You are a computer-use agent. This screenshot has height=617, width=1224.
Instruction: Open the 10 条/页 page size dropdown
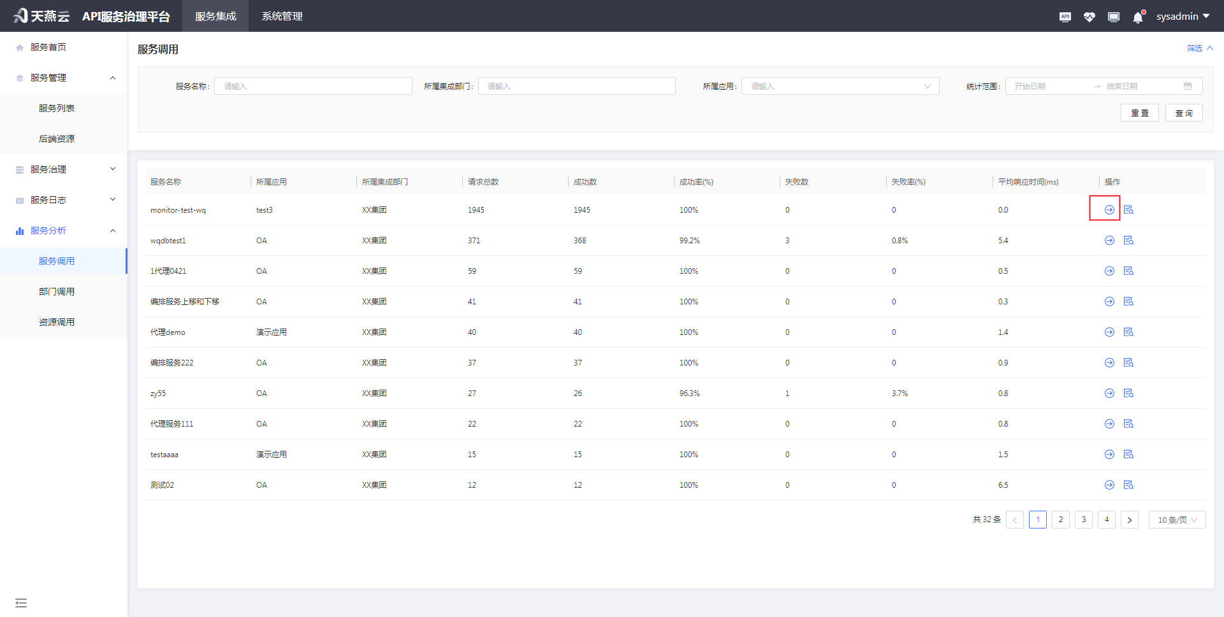click(1177, 520)
